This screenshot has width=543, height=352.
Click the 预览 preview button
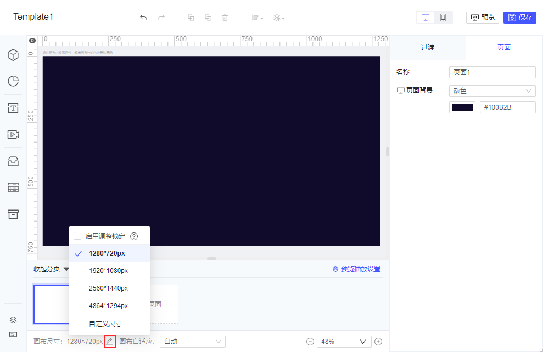[483, 18]
